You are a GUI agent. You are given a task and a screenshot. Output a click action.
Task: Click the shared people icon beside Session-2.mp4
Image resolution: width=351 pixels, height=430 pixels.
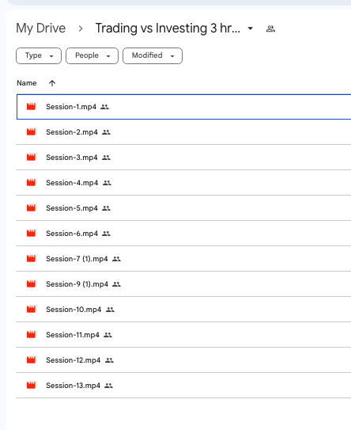click(x=106, y=132)
